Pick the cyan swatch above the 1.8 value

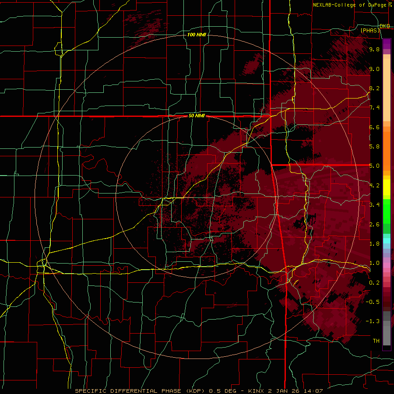tap(387, 241)
